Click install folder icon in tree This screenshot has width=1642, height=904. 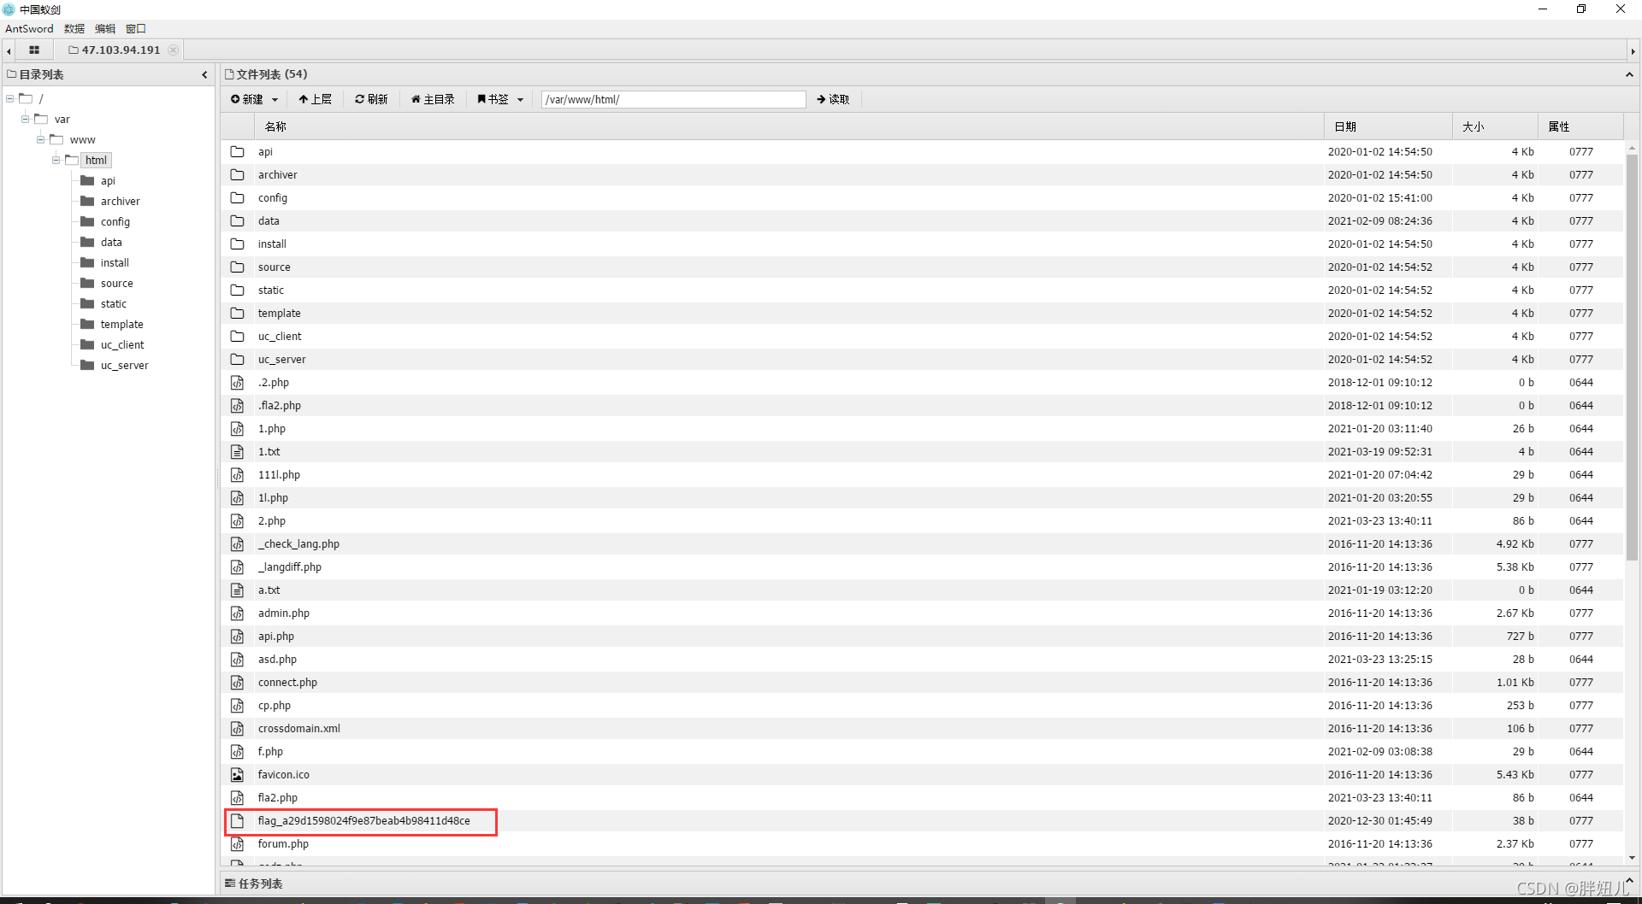87,262
